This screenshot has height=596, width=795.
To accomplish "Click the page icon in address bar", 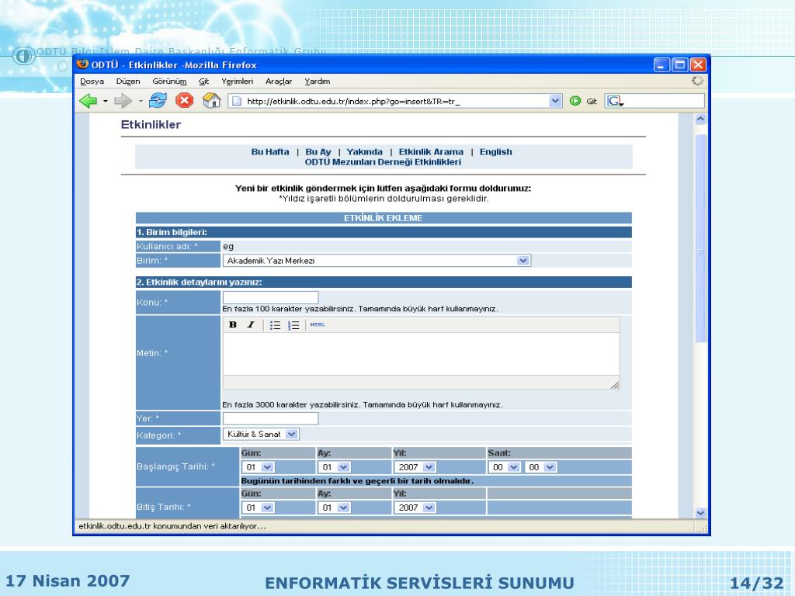I will point(236,101).
